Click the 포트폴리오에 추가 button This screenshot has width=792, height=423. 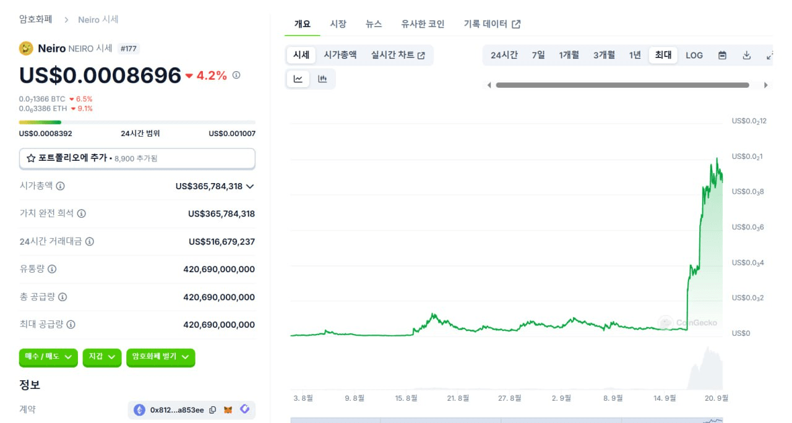click(137, 158)
